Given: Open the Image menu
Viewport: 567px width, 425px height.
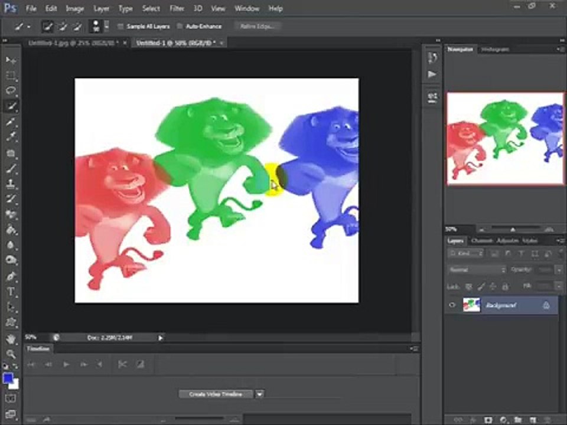Looking at the screenshot, I should 75,8.
